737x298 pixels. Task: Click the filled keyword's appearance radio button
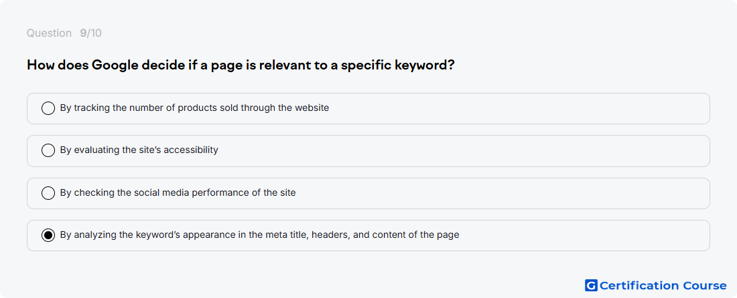tap(48, 235)
